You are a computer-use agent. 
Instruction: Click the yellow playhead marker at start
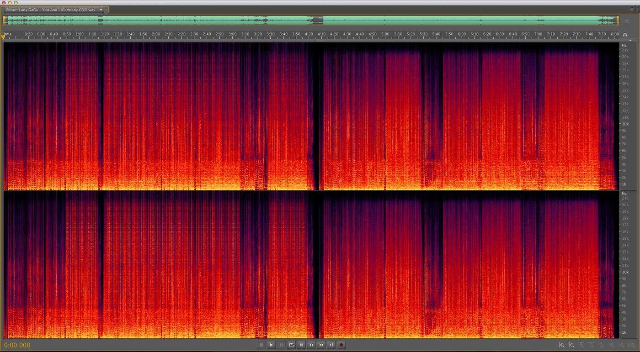click(4, 37)
